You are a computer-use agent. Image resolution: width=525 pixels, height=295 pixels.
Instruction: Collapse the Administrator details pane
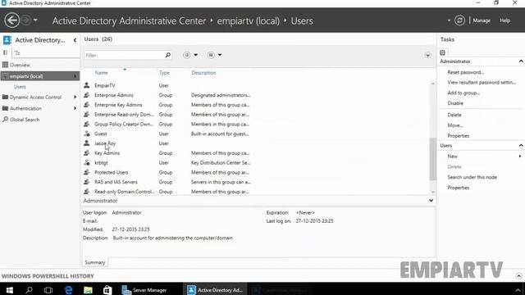[x=431, y=200]
